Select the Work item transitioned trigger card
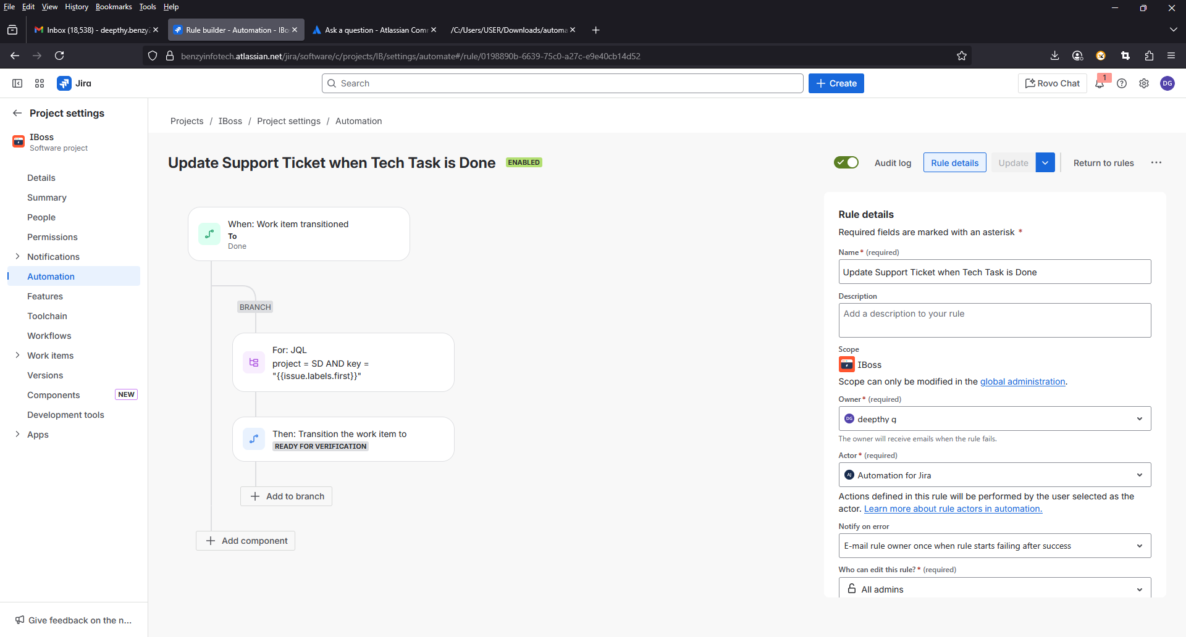The width and height of the screenshot is (1186, 637). pyautogui.click(x=299, y=234)
